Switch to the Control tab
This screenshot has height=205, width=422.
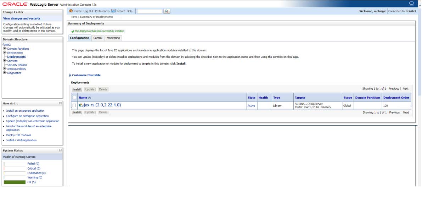click(x=98, y=38)
